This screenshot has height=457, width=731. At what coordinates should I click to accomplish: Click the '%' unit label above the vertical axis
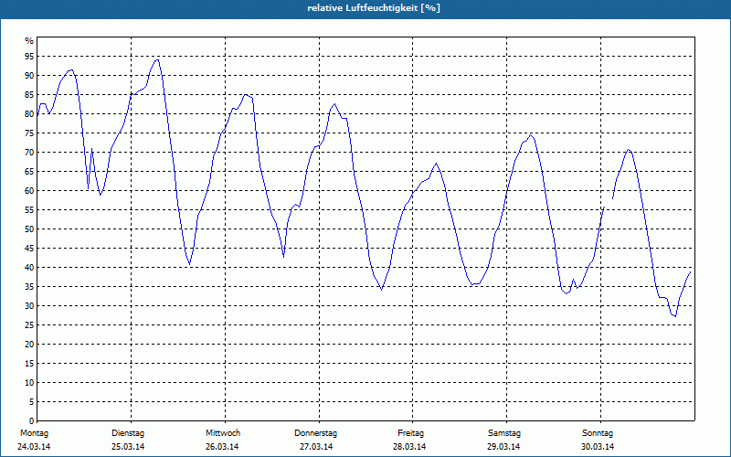pos(29,41)
